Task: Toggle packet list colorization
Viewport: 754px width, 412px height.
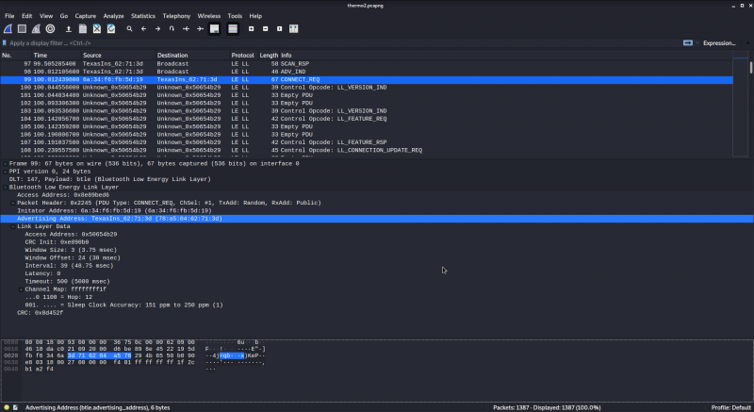Action: coord(233,29)
